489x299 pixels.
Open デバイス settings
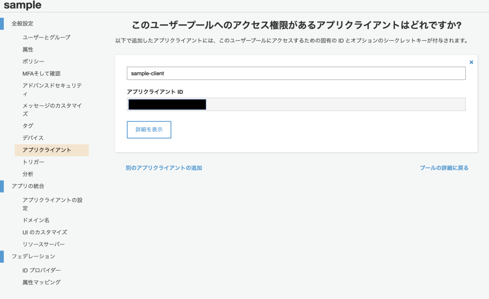click(x=33, y=138)
